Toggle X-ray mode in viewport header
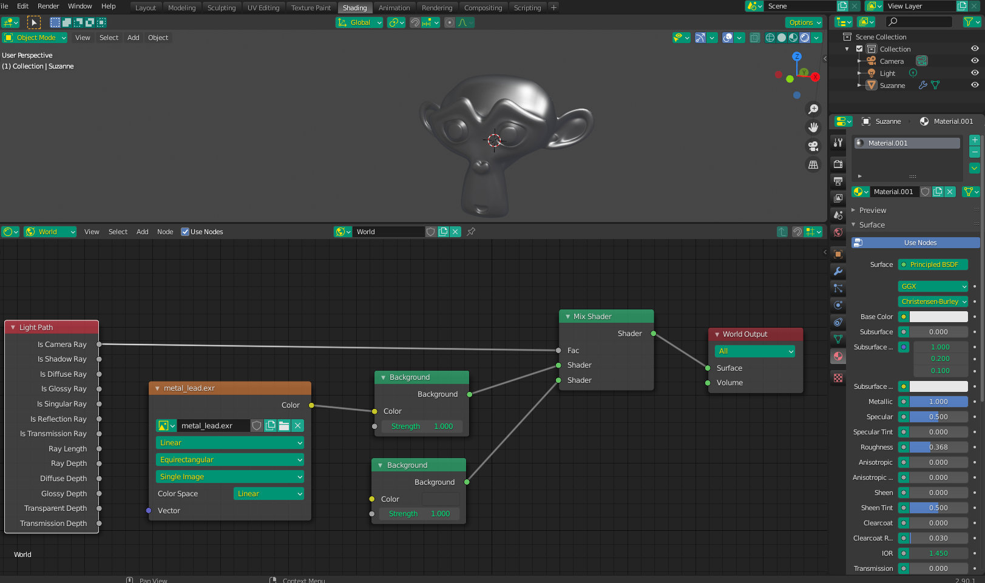Screen dimensions: 985x583 tap(754, 38)
